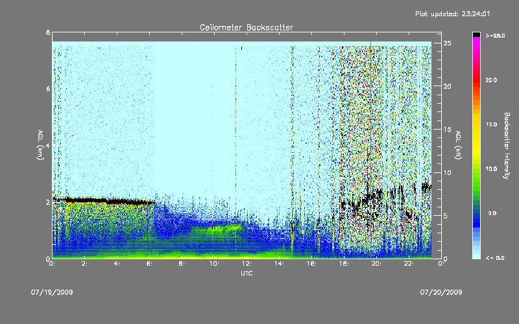Click the 18: hour label on time axis
Screen dimensions: 519x324
[x=344, y=264]
